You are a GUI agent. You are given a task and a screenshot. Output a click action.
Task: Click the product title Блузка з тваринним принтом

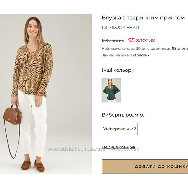click(143, 18)
